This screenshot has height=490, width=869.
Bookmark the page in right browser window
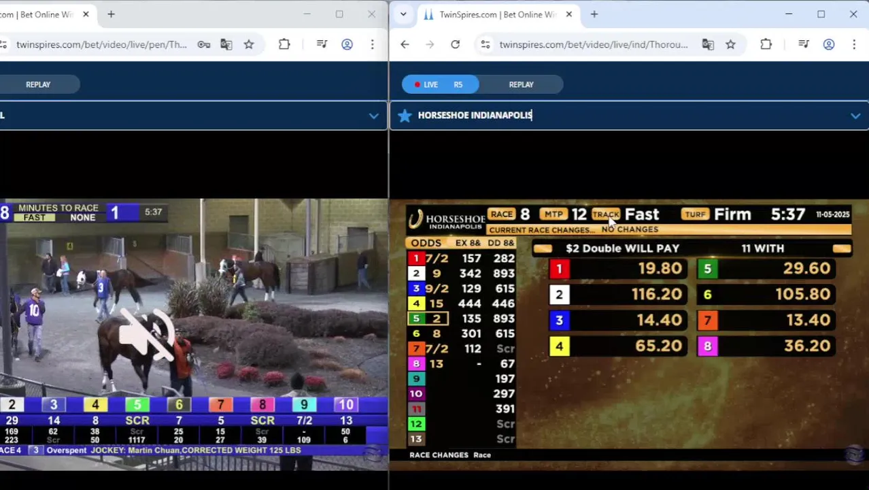[730, 44]
